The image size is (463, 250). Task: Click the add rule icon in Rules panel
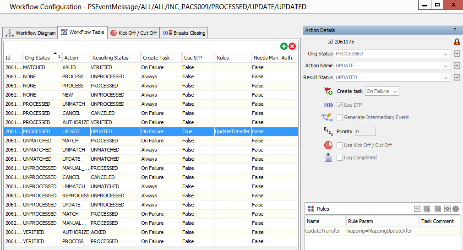point(427,209)
